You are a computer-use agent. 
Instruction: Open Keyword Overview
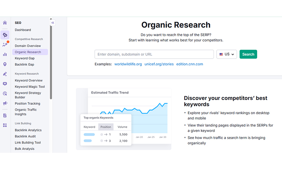[x=29, y=80]
